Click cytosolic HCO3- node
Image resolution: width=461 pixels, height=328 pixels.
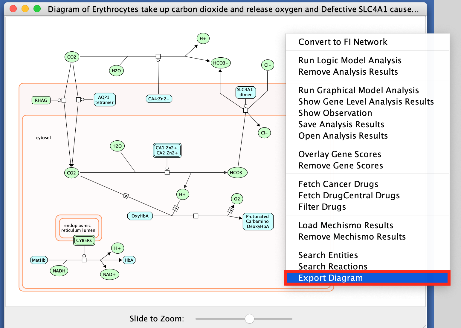tap(237, 173)
